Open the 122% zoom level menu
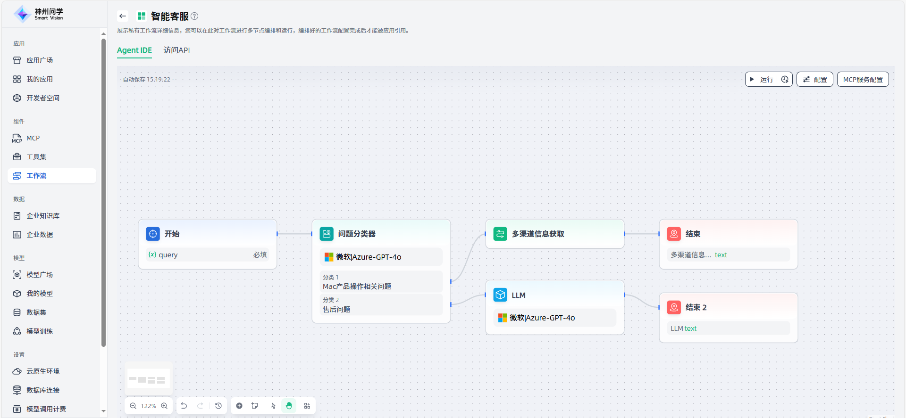Screen dimensions: 906x418 tap(149, 406)
